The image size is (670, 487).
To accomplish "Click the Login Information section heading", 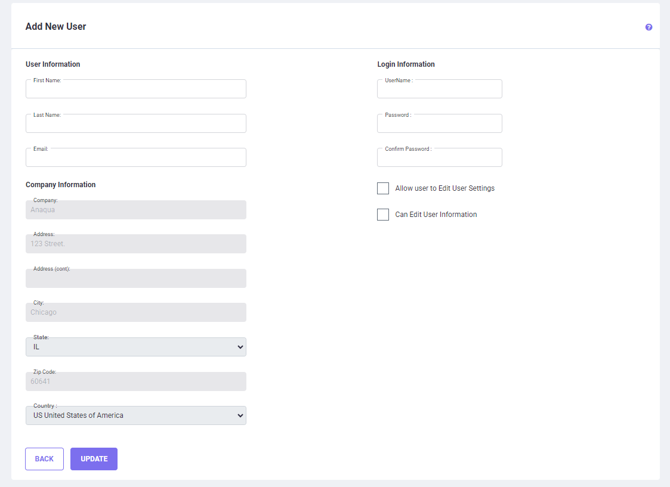I will pyautogui.click(x=406, y=64).
